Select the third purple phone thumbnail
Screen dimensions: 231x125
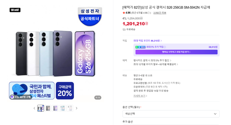coord(55,108)
